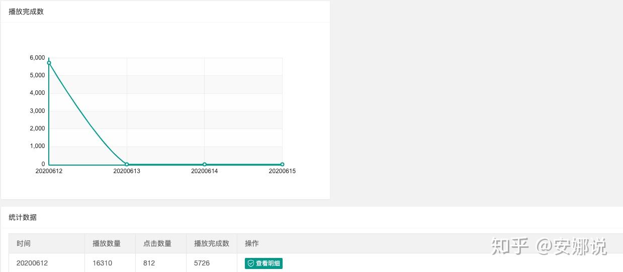The height and width of the screenshot is (272, 623).
Task: Click the 3,000 y-axis label
Action: [37, 111]
